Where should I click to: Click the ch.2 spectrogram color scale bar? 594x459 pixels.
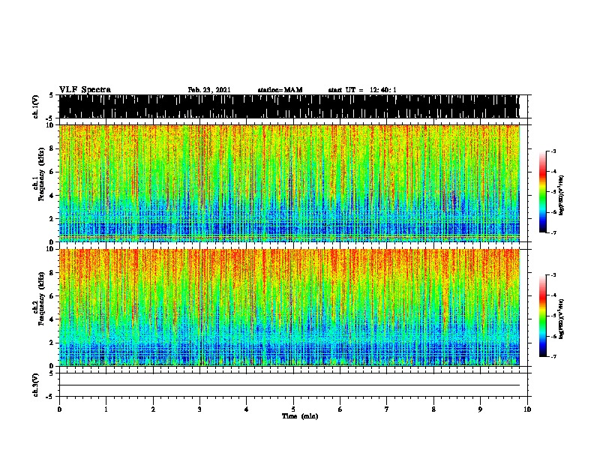click(x=542, y=316)
